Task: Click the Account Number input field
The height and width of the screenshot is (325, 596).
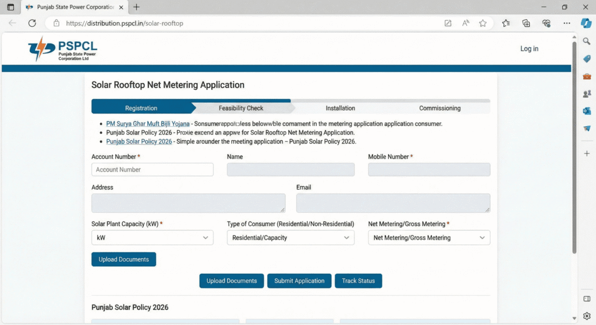Action: pos(152,170)
